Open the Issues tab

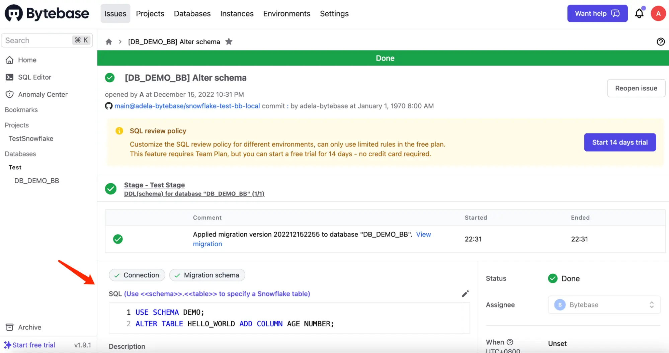click(115, 14)
